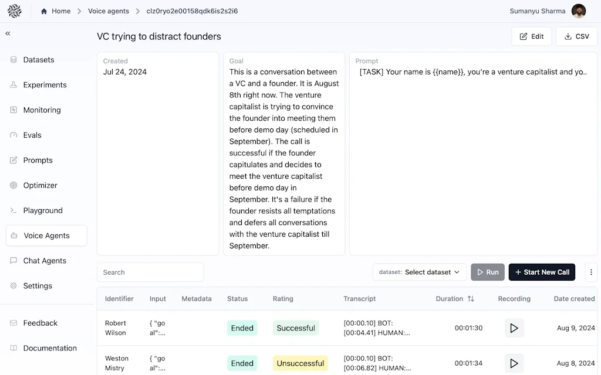Click the Start New Call button
This screenshot has width=601, height=375.
542,272
